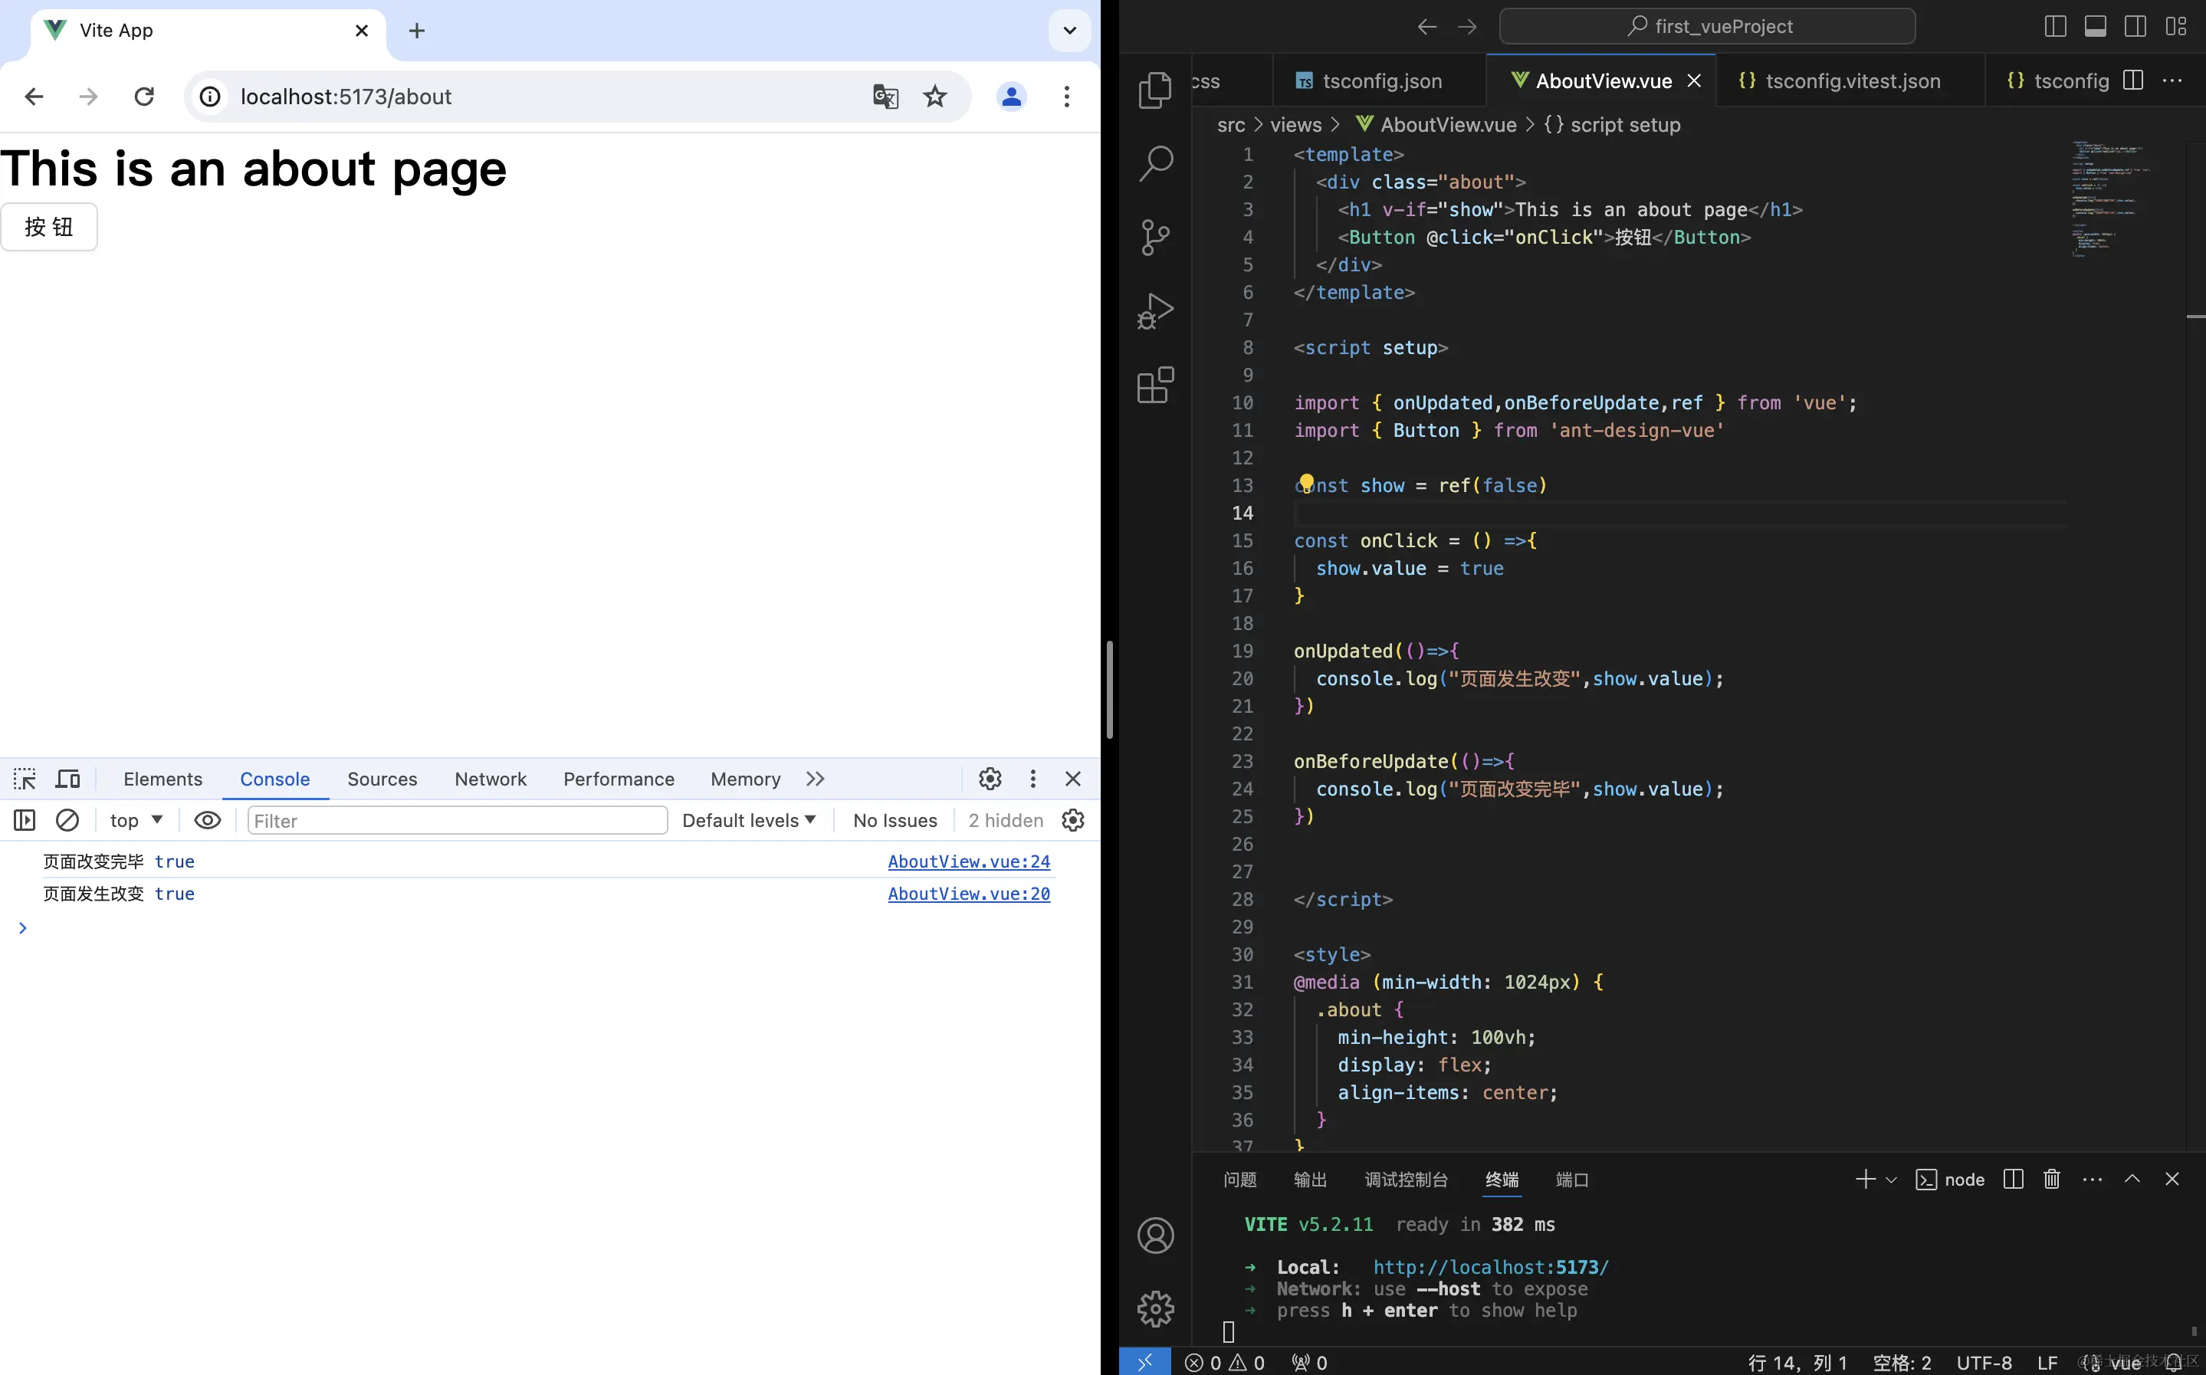Expand more DevTools tabs chevron

[815, 779]
